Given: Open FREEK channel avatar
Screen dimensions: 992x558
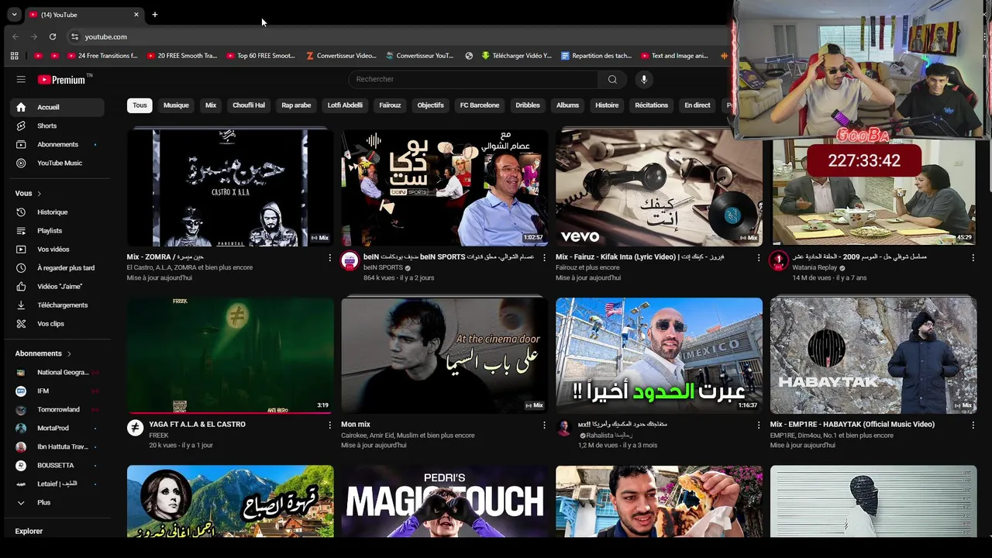Looking at the screenshot, I should pos(135,429).
